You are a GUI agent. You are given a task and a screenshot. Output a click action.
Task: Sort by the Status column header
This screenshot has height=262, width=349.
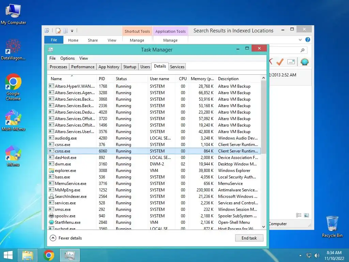coord(131,79)
